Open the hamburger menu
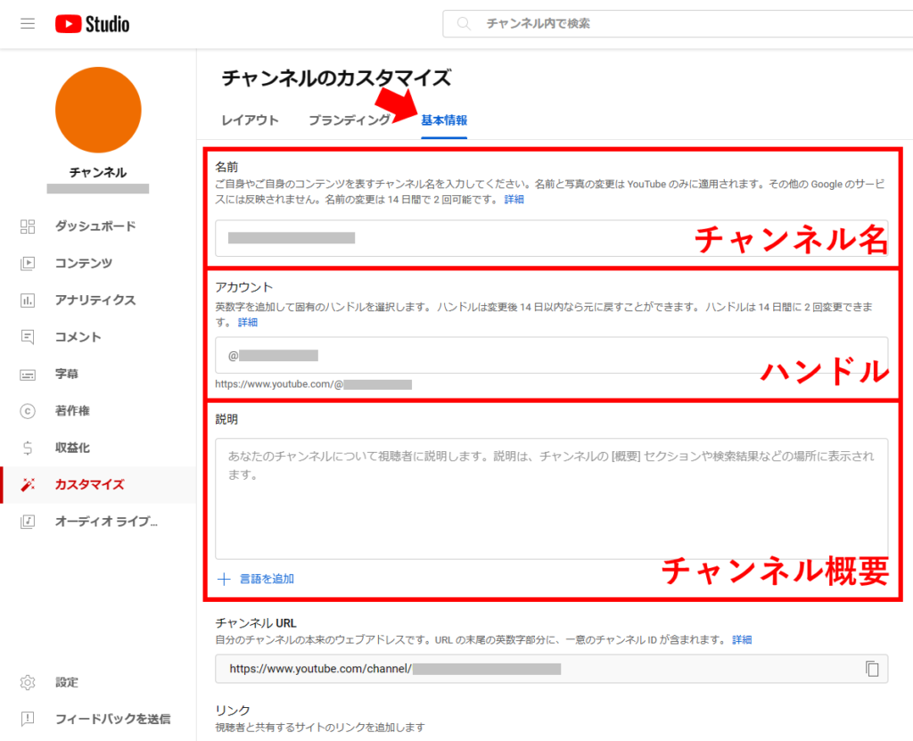Image resolution: width=913 pixels, height=741 pixels. pyautogui.click(x=27, y=24)
